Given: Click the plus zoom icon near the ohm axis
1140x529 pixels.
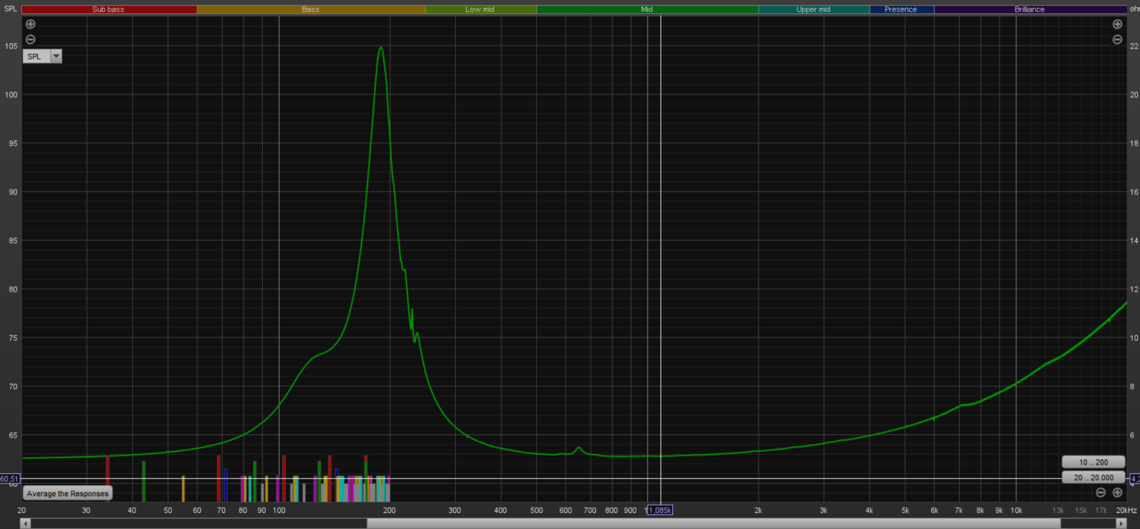Looking at the screenshot, I should [x=1117, y=24].
